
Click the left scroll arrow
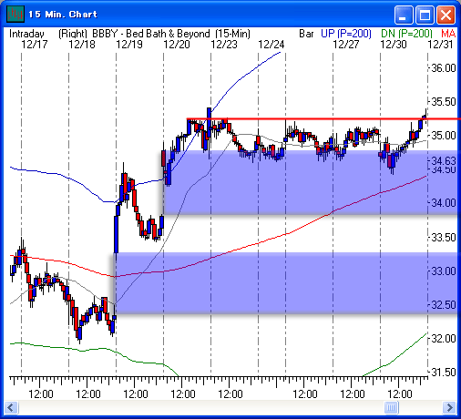(x=12, y=407)
